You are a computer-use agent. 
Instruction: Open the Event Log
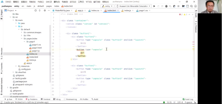(x=188, y=99)
